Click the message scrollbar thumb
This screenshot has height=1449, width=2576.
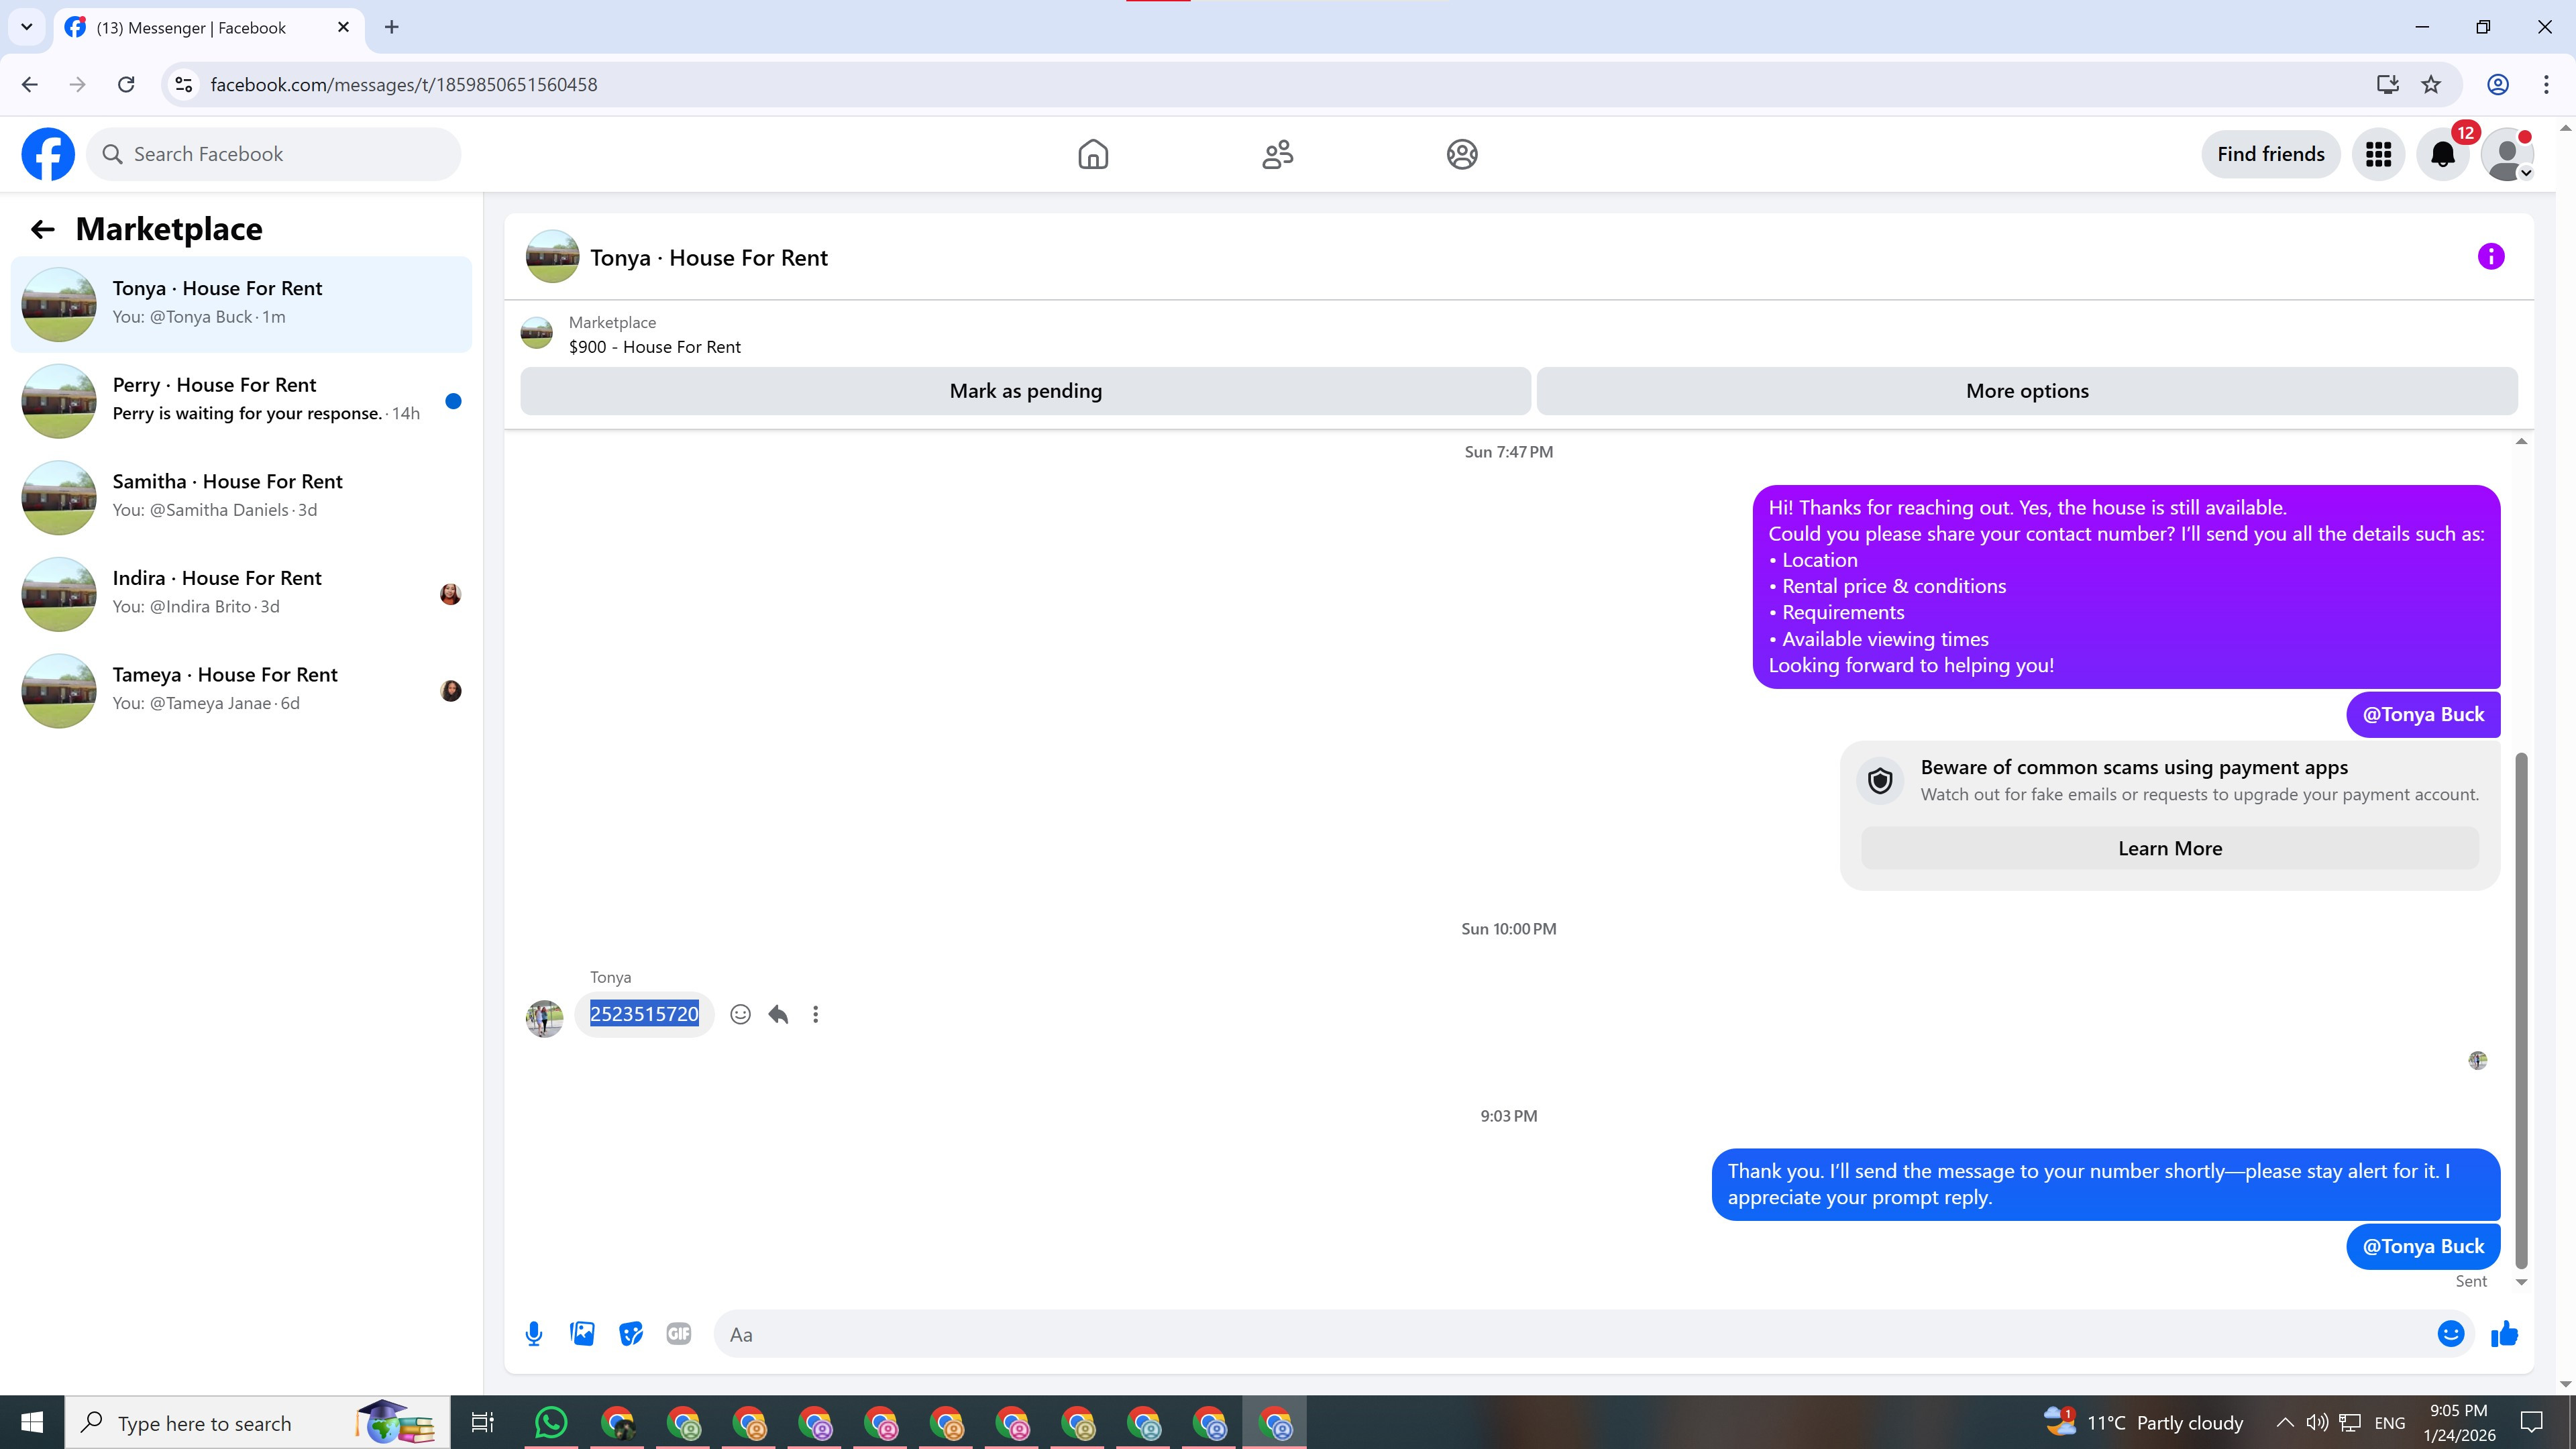[2521, 1010]
